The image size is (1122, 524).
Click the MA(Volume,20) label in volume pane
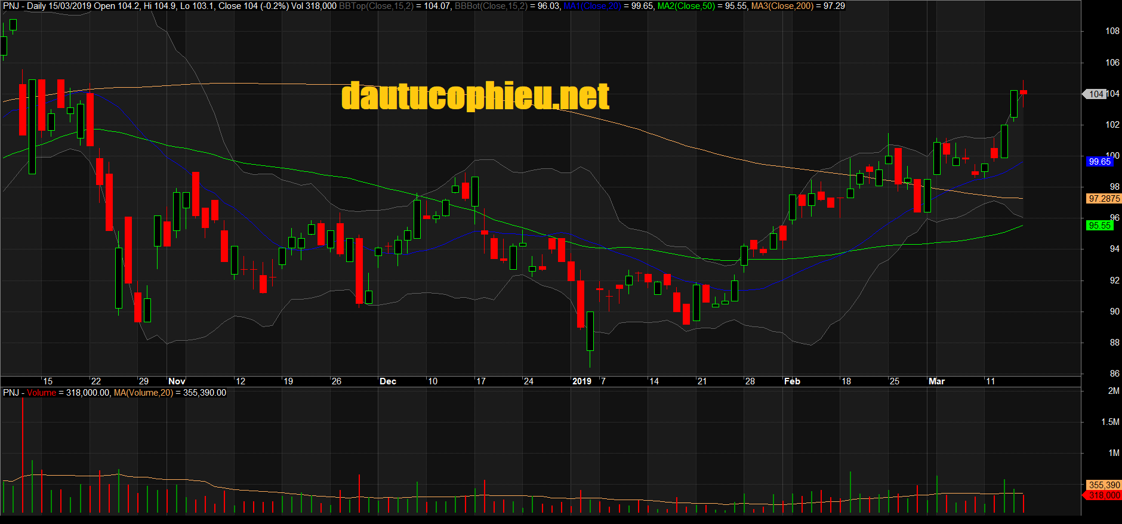pos(143,393)
